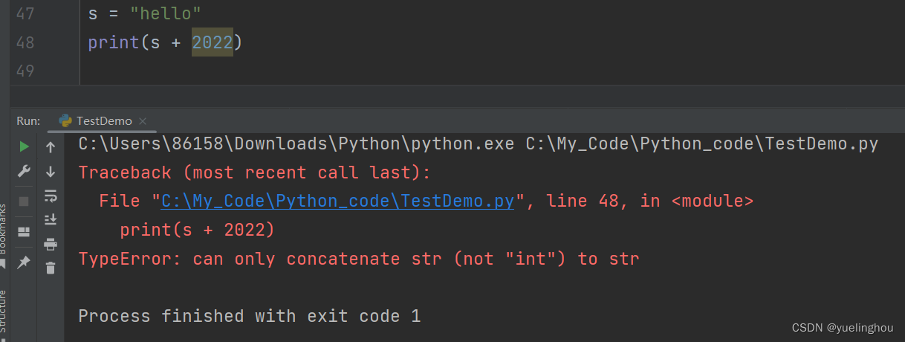Image resolution: width=905 pixels, height=342 pixels.
Task: Clear all console output with the trash icon
Action: pyautogui.click(x=51, y=268)
